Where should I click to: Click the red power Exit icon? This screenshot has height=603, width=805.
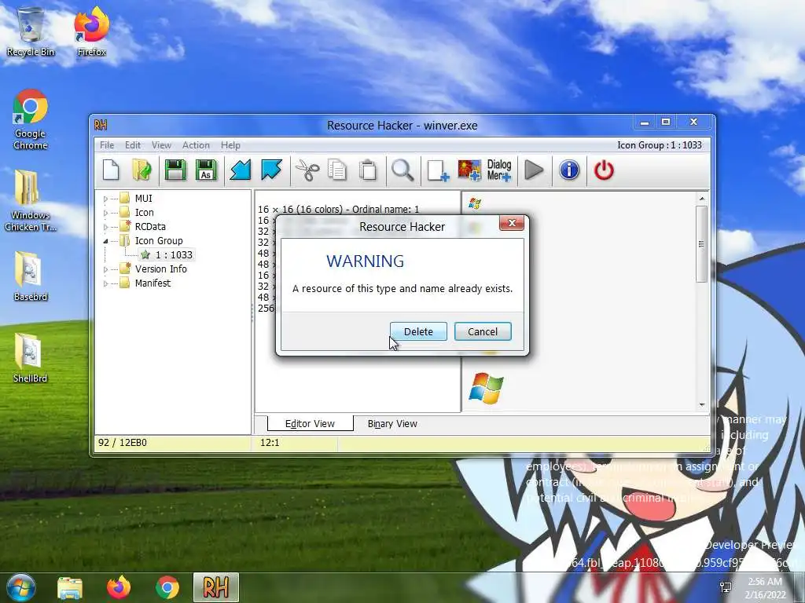point(604,170)
